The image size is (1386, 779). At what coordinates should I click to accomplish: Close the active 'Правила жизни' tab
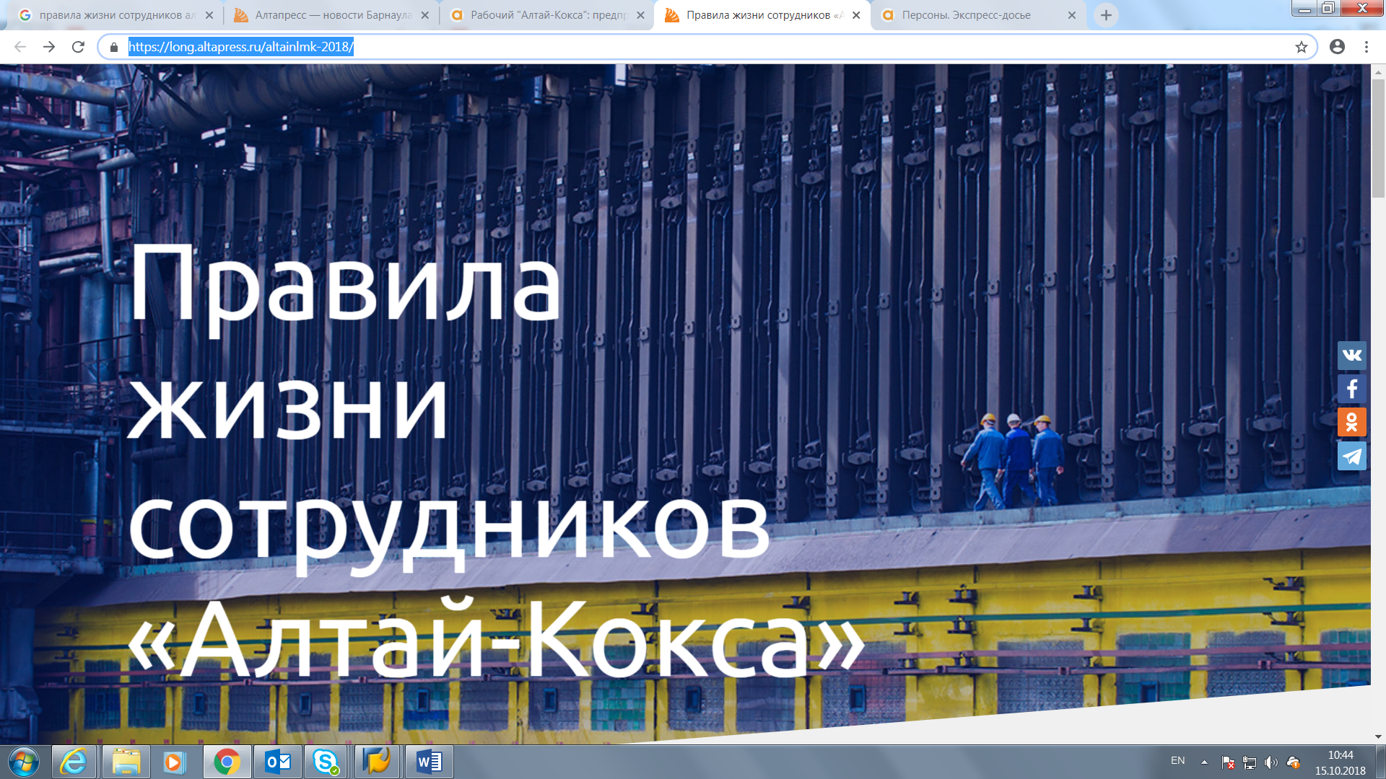pos(856,15)
